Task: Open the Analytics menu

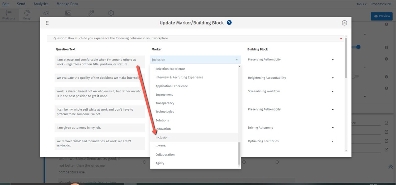Action: point(41,4)
